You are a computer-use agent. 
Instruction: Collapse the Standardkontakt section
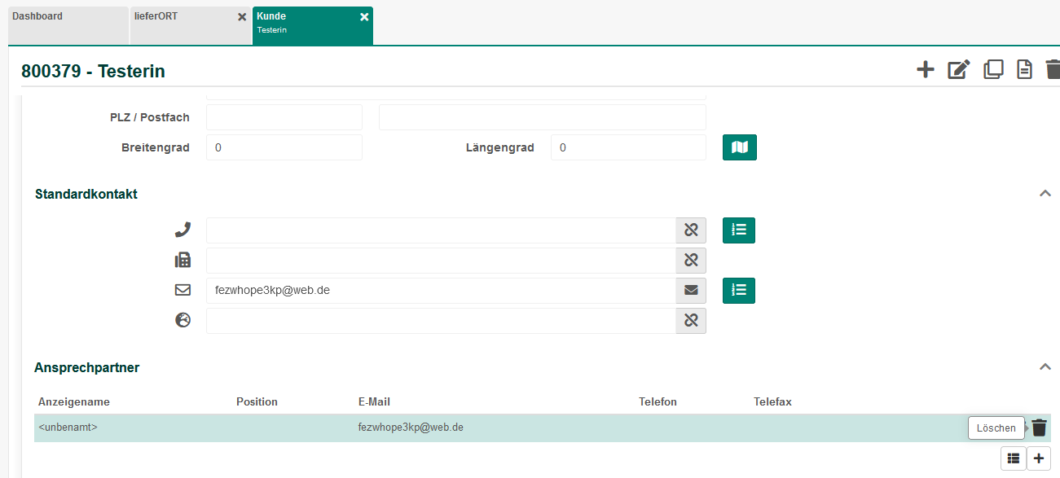1045,194
